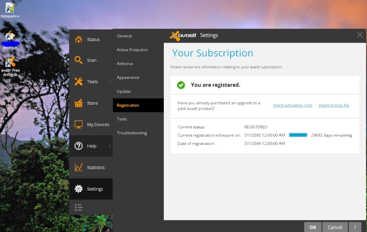The width and height of the screenshot is (367, 232).
Task: Click 'Current registration will expire on:' label
Action: pyautogui.click(x=209, y=135)
